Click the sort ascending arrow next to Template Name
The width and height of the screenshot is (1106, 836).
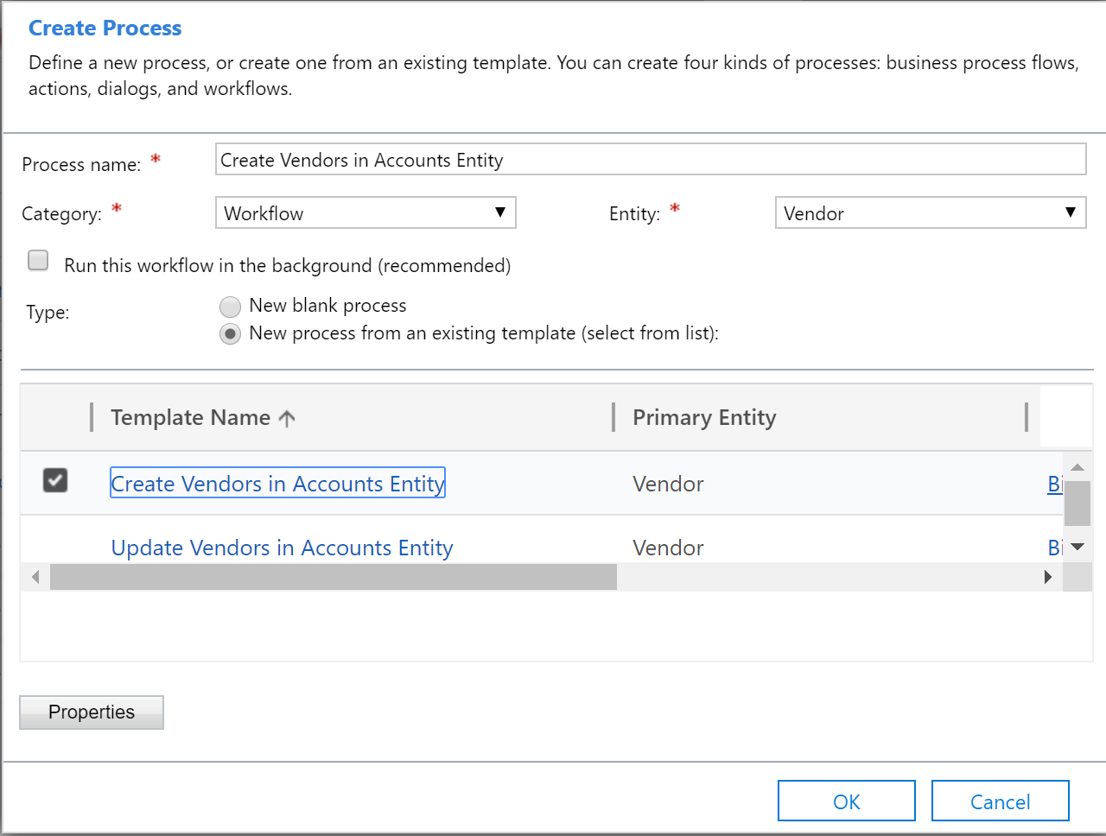pyautogui.click(x=287, y=419)
